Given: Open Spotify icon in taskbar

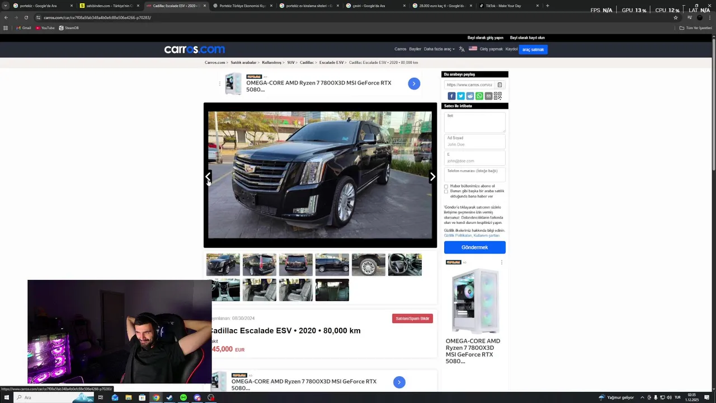Looking at the screenshot, I should pos(183,397).
